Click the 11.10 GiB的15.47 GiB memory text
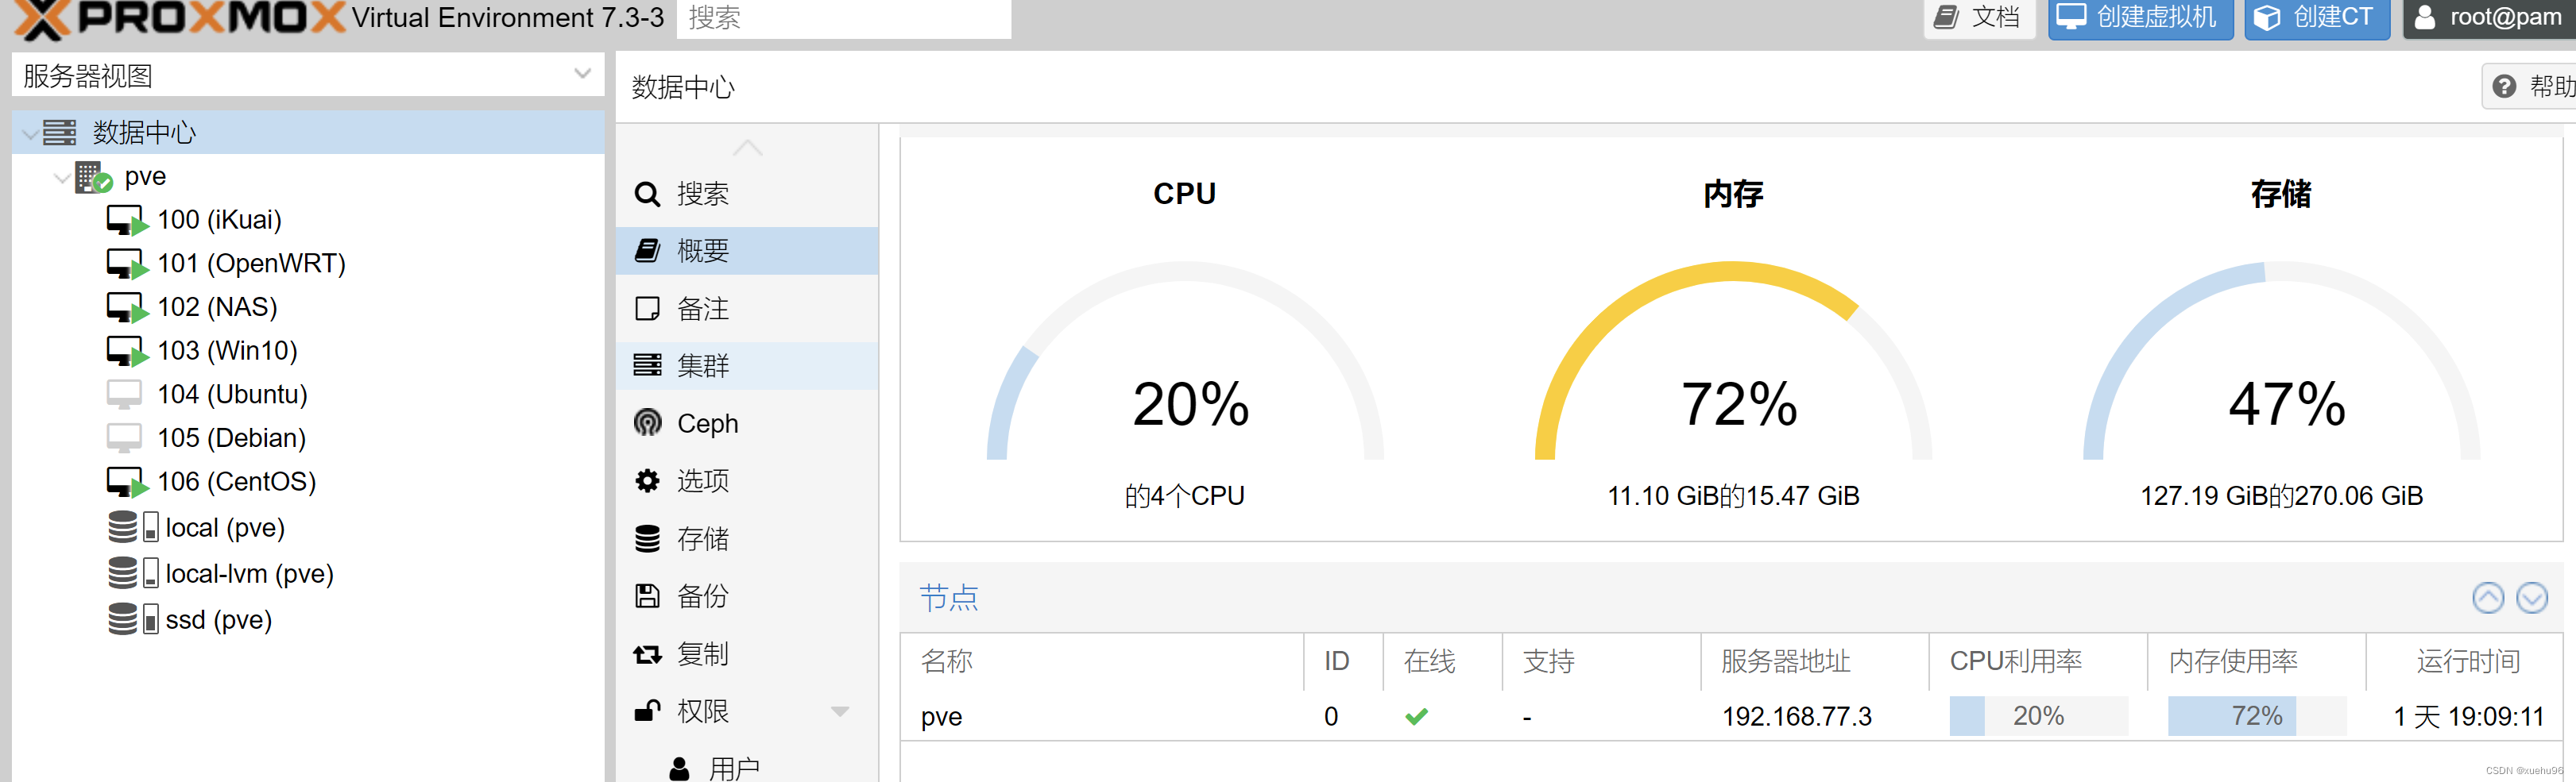Screen dimensions: 2576x782 point(1733,496)
